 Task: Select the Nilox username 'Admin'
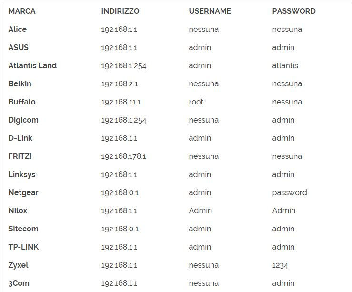click(x=200, y=210)
